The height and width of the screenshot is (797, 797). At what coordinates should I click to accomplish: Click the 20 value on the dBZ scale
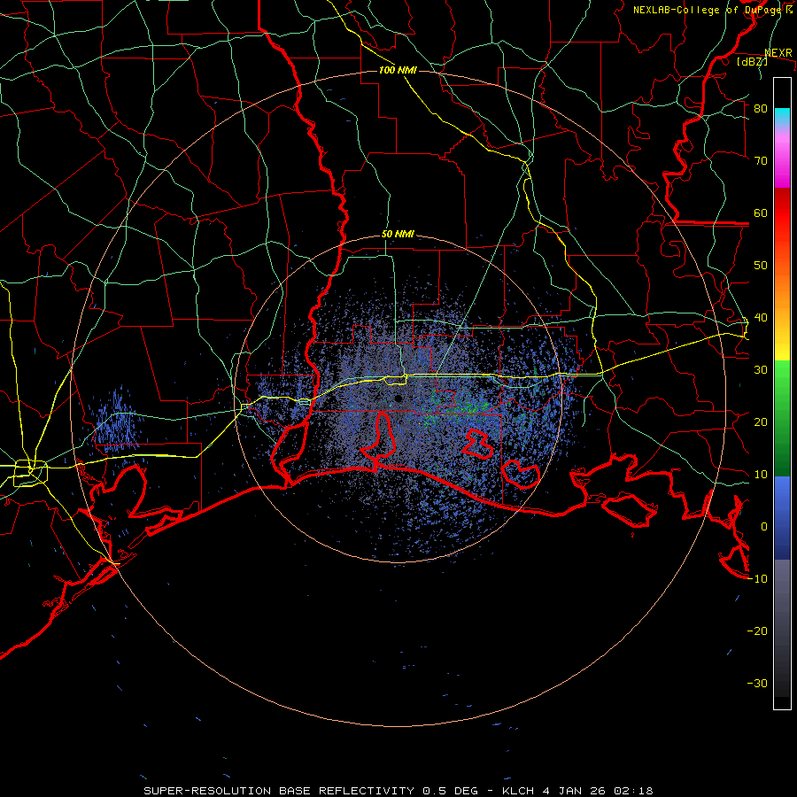tap(761, 422)
